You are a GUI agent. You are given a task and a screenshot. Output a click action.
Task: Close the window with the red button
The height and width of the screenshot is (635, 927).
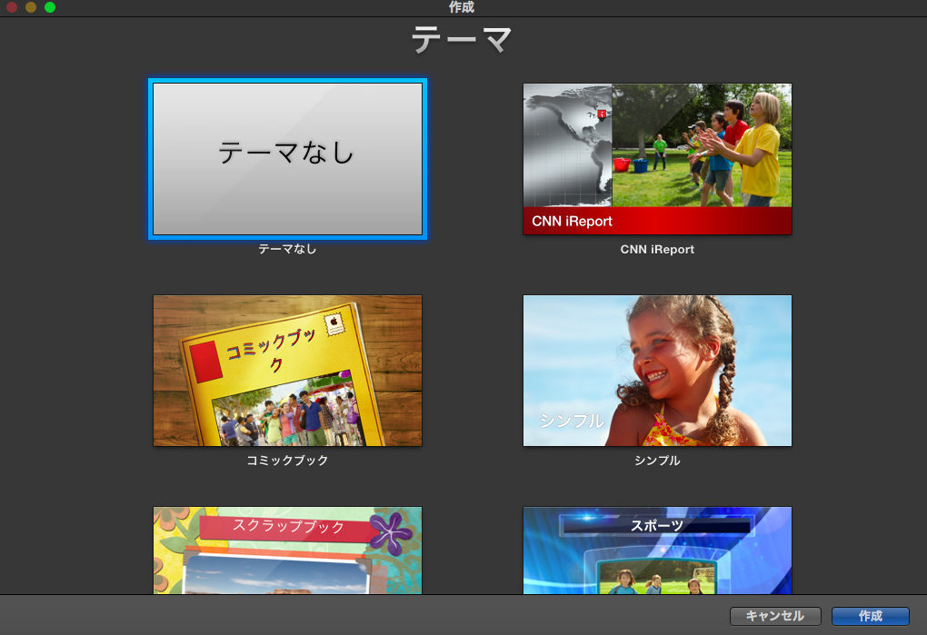coord(12,7)
